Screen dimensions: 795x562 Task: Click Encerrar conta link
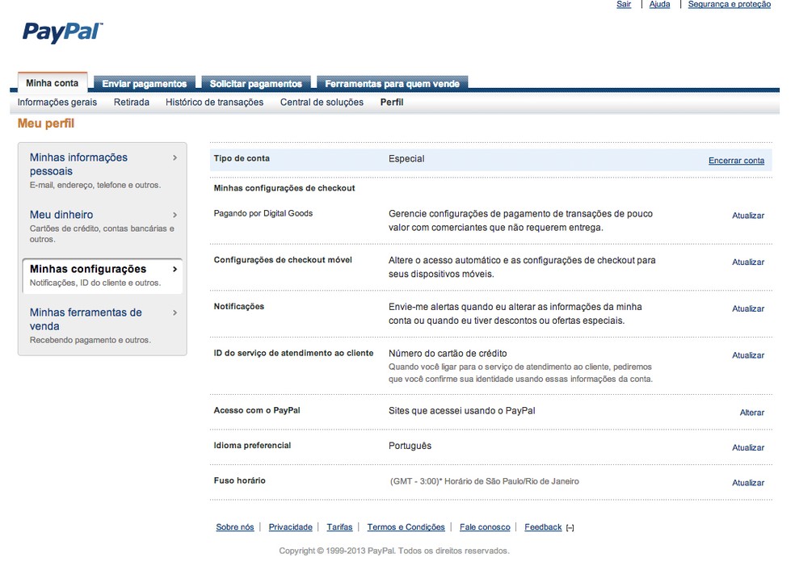coord(736,161)
